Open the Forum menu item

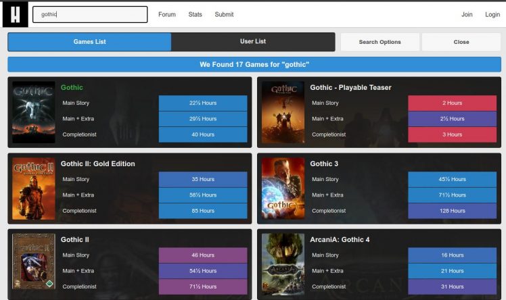(166, 14)
